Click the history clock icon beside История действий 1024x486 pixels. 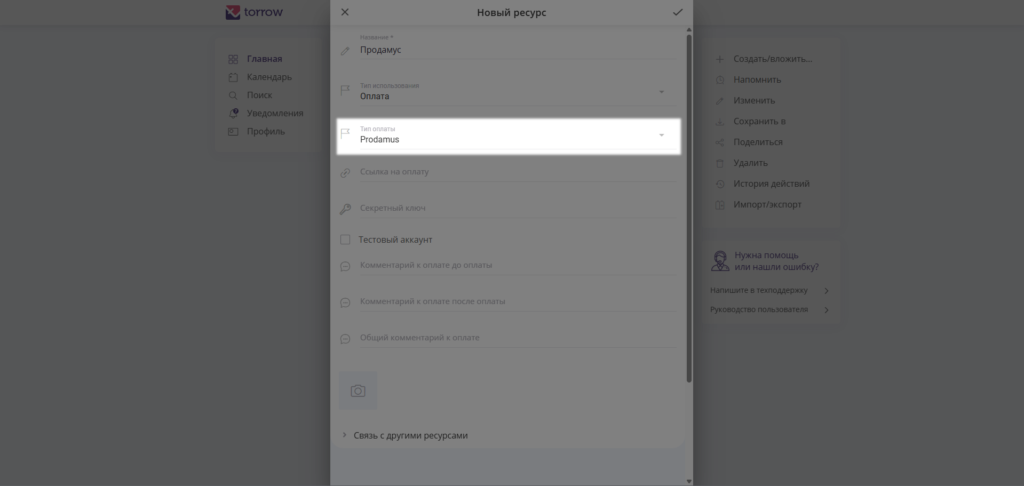[720, 184]
